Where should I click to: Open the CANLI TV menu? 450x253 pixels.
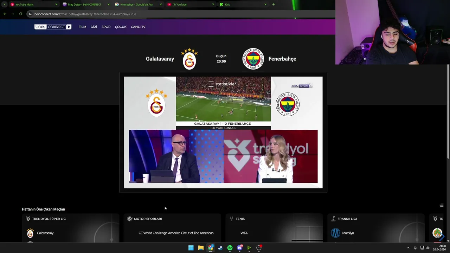point(138,27)
